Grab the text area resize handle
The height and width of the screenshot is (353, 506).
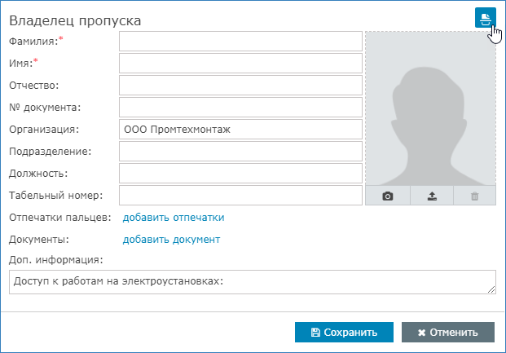pos(492,289)
